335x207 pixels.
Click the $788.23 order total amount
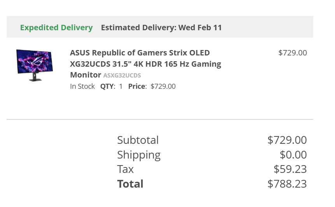click(287, 184)
